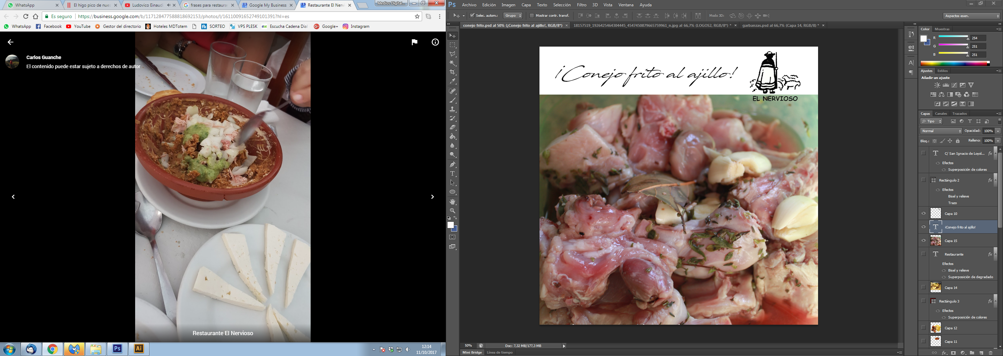Toggle the Selec. autom. checkbox
Viewport: 1003px width, 356px height.
[x=472, y=16]
